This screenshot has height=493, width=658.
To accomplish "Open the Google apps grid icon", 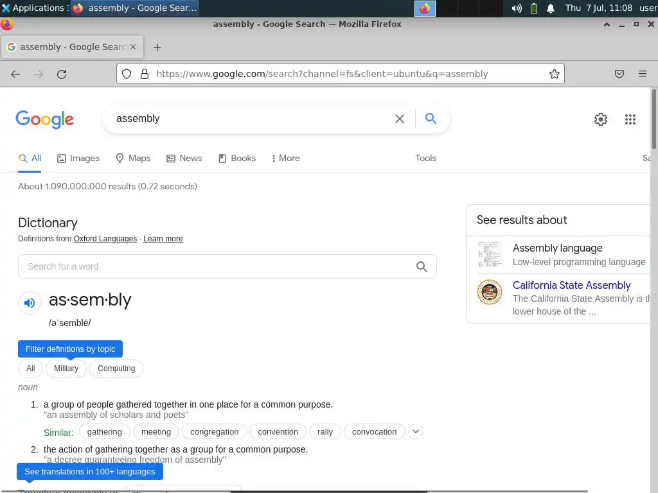I will tap(630, 119).
